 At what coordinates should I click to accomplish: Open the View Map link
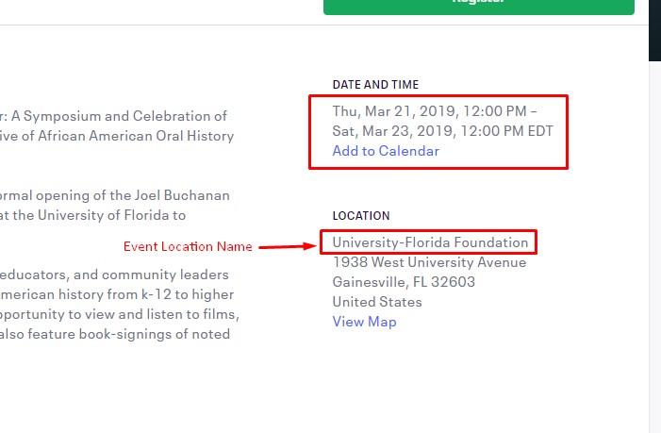[x=364, y=322]
